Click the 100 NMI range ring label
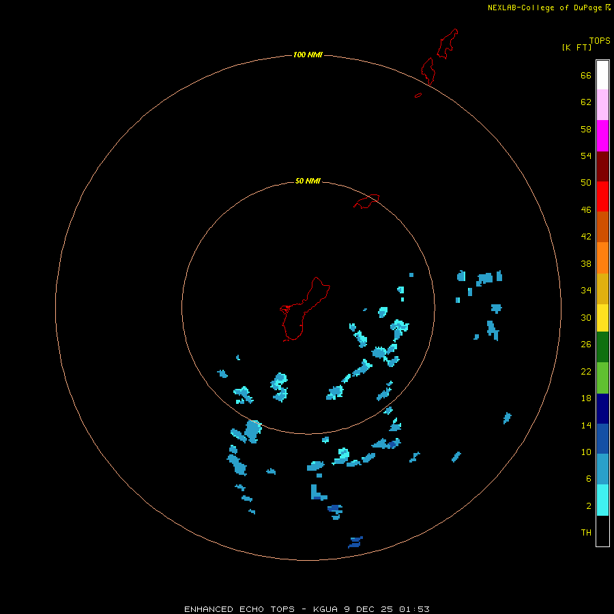Viewport: 614px width, 614px height. click(x=308, y=55)
